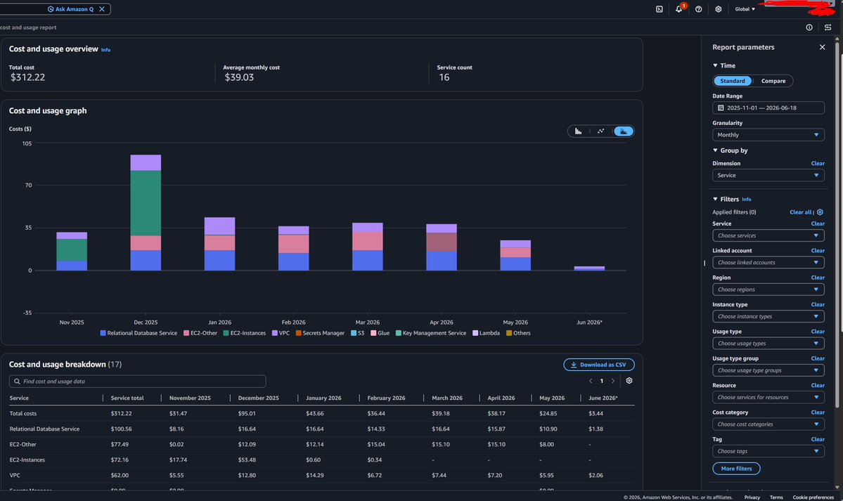Open the Global region selector
Viewport: 843px width, 501px height.
pos(745,9)
